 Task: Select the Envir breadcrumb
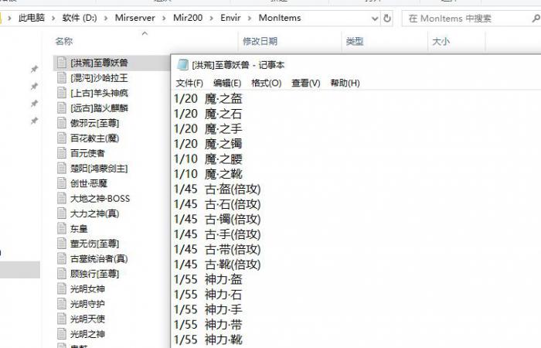point(230,18)
